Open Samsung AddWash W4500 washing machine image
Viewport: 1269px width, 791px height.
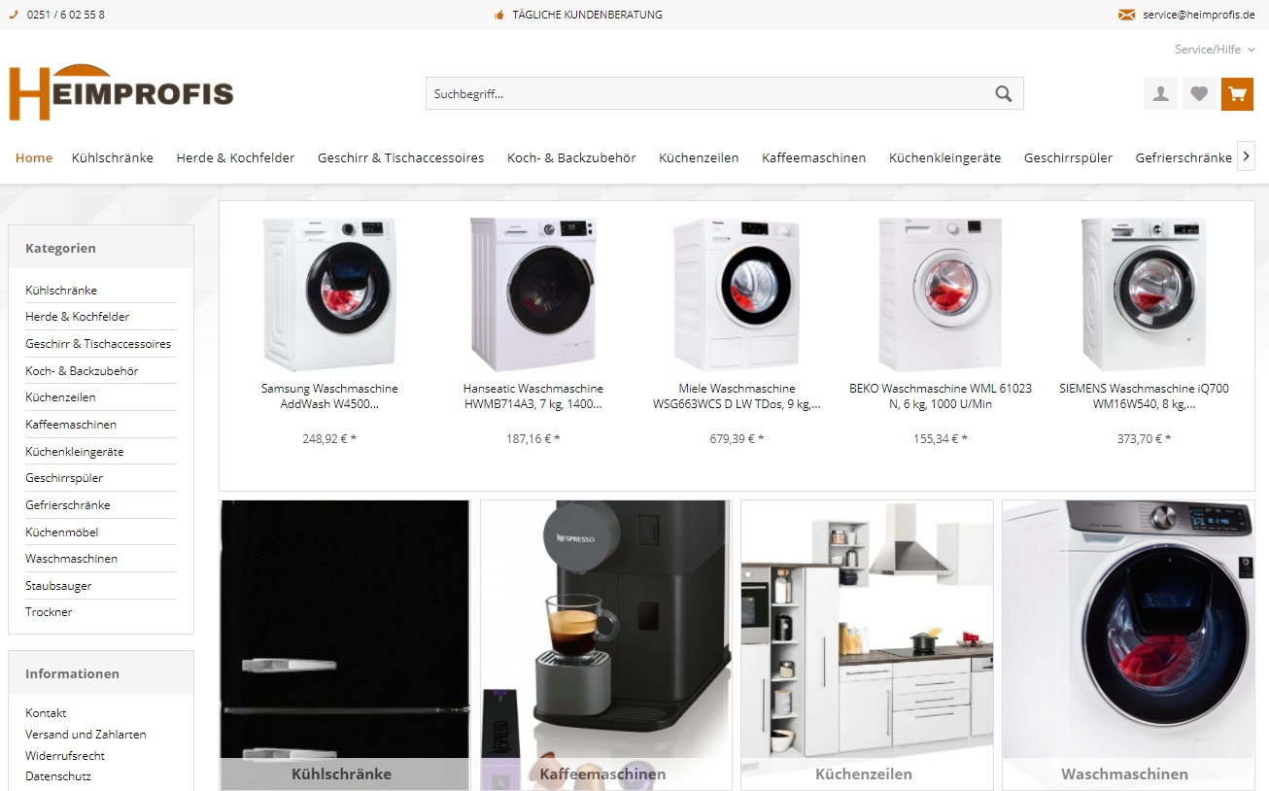tap(329, 294)
